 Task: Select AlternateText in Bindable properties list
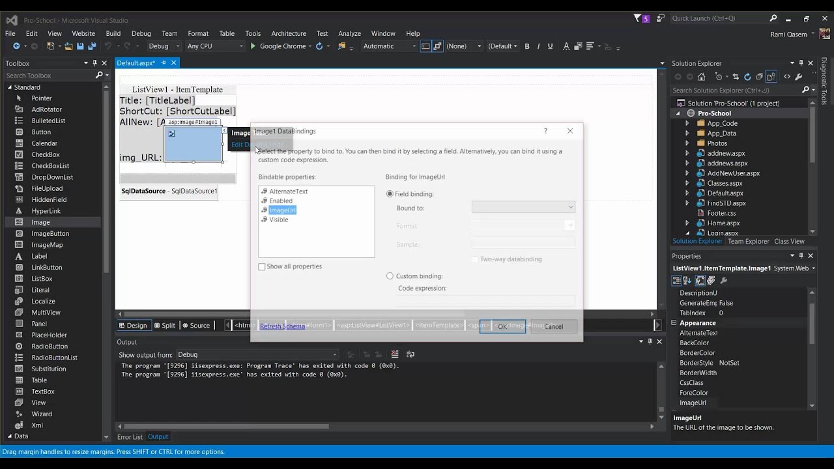click(288, 192)
